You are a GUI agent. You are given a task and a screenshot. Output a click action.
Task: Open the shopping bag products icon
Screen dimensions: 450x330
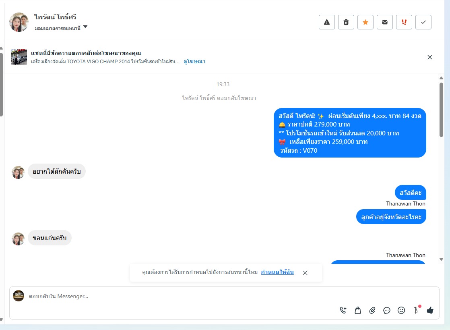(x=357, y=310)
